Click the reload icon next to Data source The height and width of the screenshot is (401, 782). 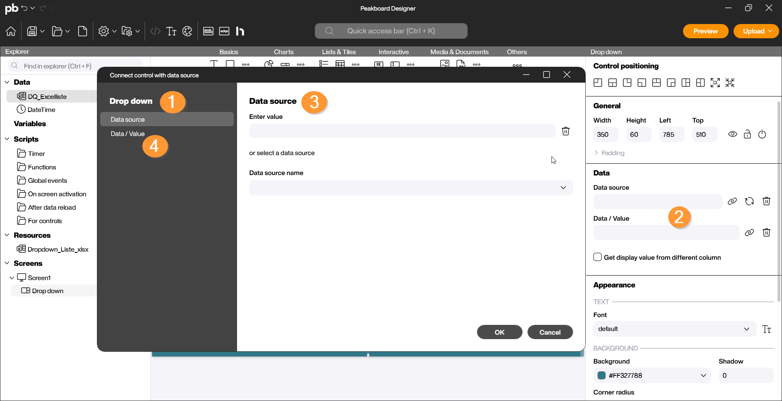click(749, 202)
